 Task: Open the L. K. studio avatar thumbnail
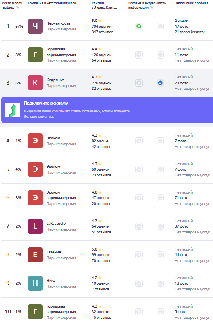coord(35,226)
